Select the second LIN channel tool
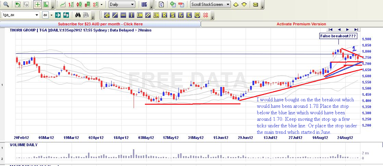The image size is (383, 166). [x=156, y=15]
